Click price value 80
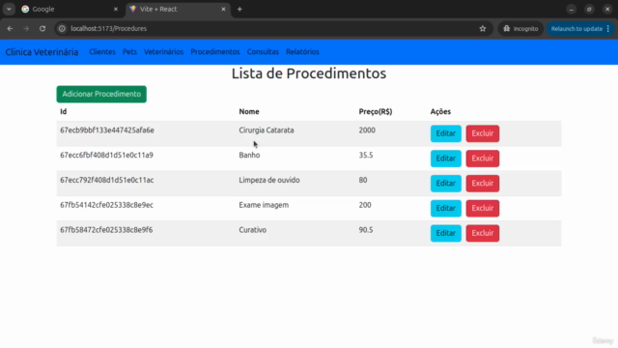Screen dimensions: 618x348 (363, 180)
